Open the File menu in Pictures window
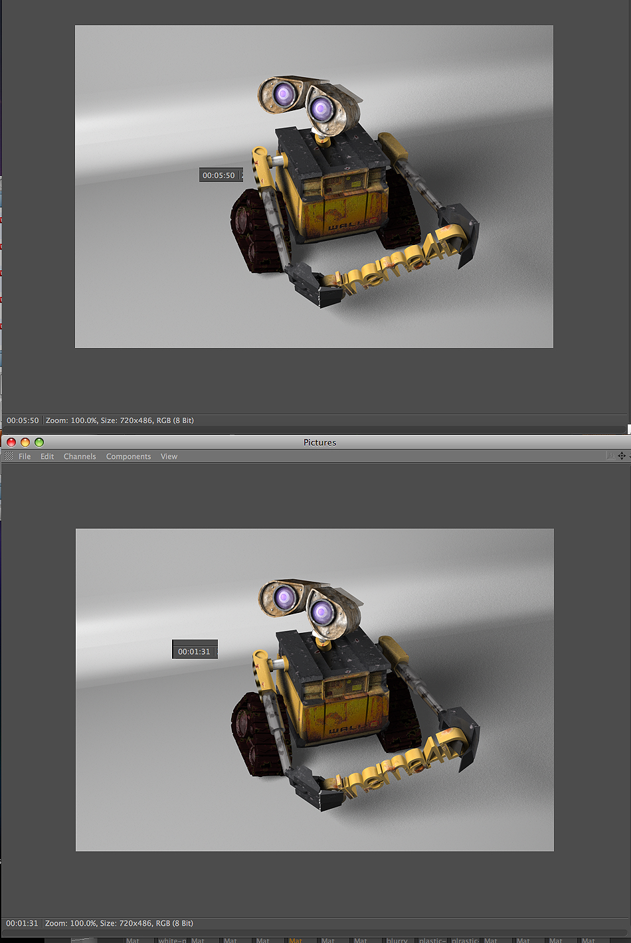The image size is (631, 943). point(25,456)
